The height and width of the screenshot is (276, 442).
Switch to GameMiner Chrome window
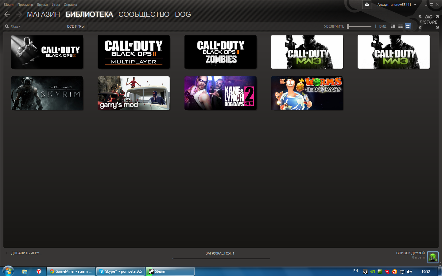click(x=71, y=271)
